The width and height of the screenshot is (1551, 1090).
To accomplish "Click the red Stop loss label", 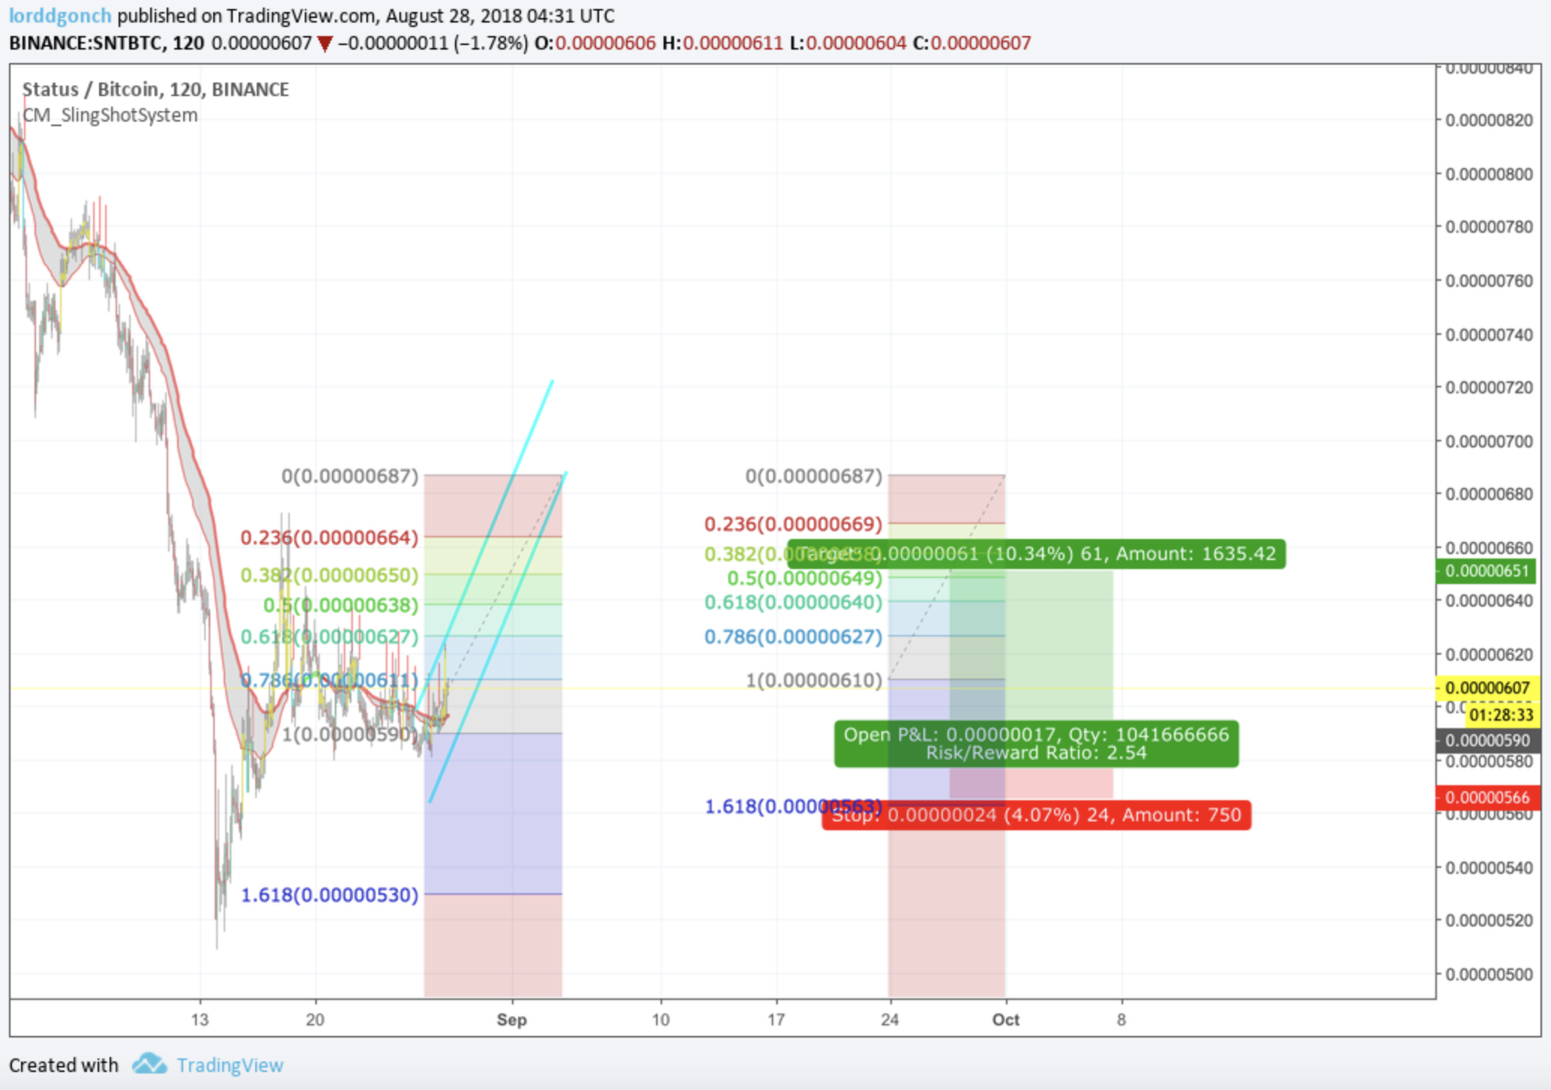I will (1051, 815).
